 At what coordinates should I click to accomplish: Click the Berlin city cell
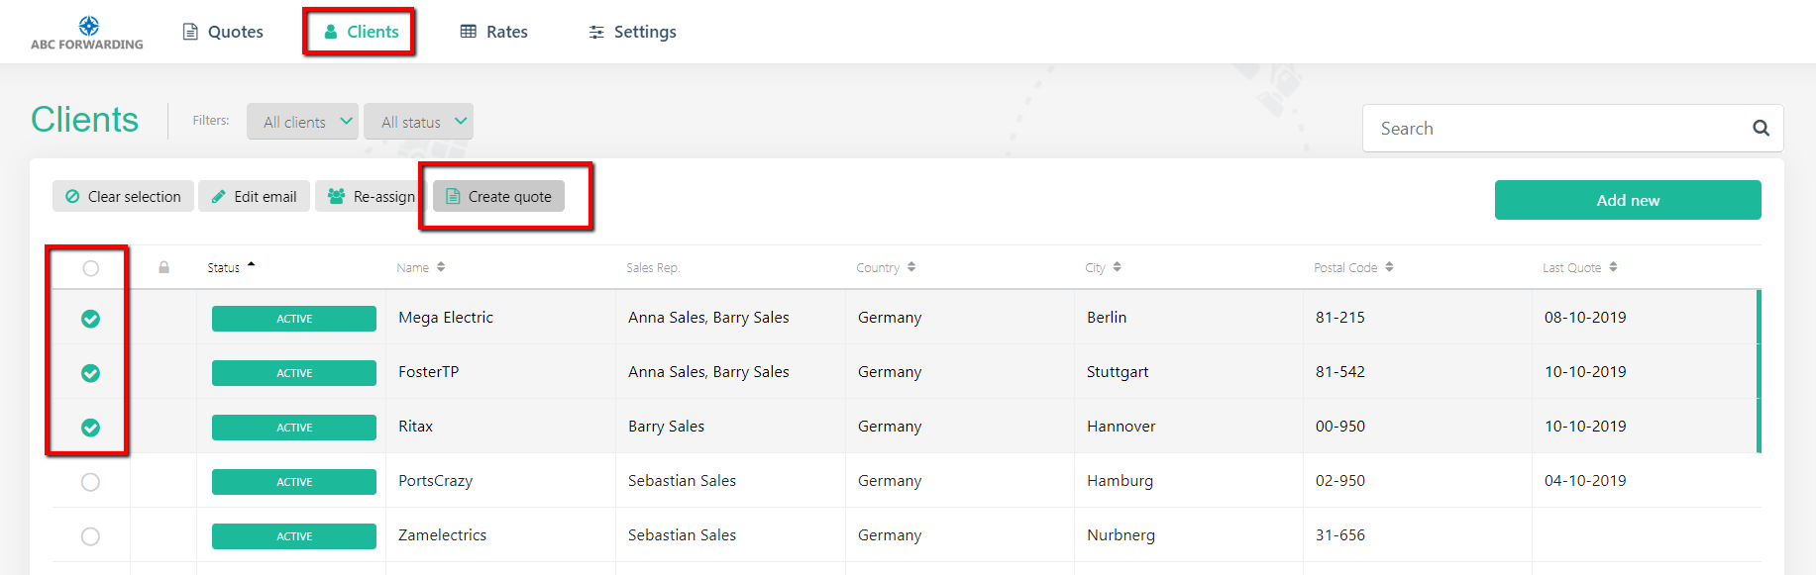click(x=1107, y=318)
